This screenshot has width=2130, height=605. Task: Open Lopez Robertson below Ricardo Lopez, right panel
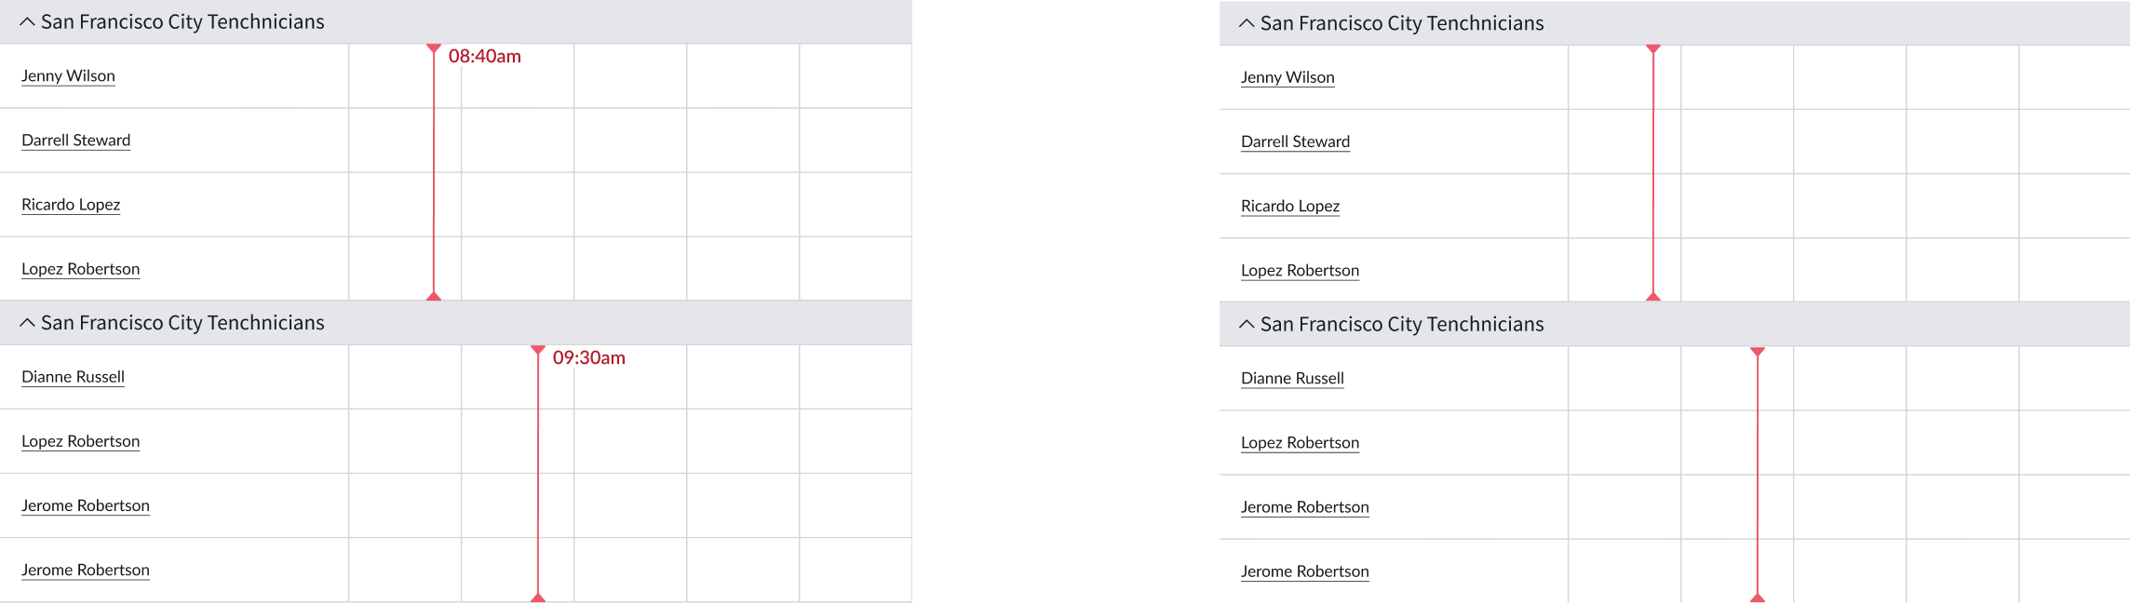[1300, 270]
